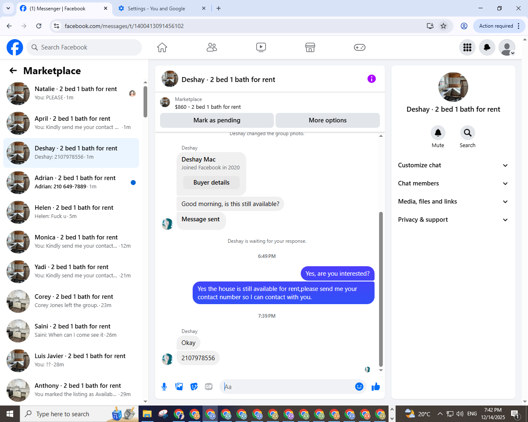Click Type here to search taskbar box
This screenshot has height=422, width=528.
click(x=79, y=414)
